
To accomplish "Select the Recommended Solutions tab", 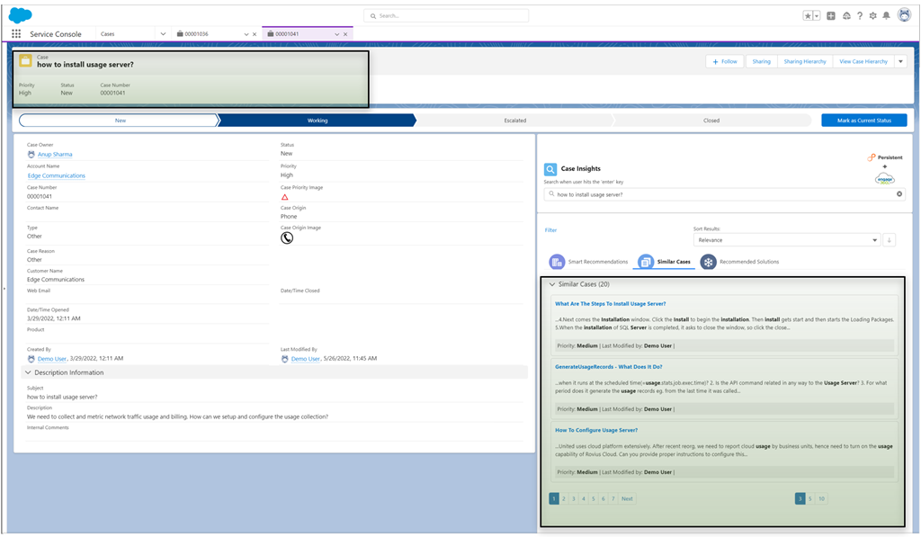I will point(739,262).
